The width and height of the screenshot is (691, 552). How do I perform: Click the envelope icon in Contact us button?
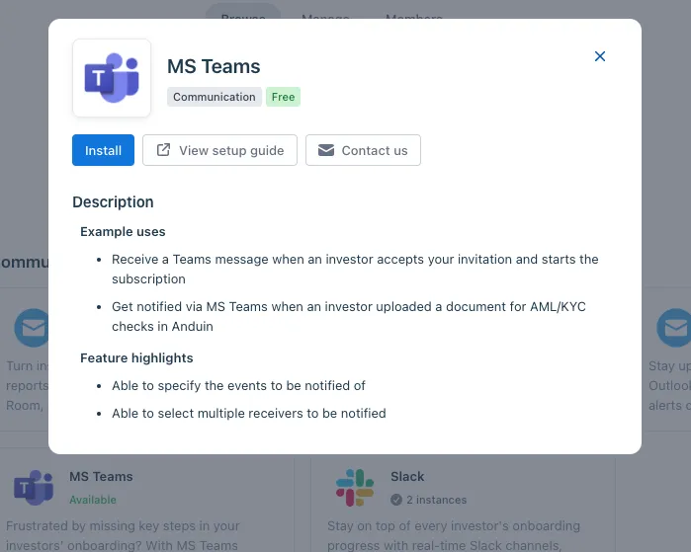tap(326, 150)
